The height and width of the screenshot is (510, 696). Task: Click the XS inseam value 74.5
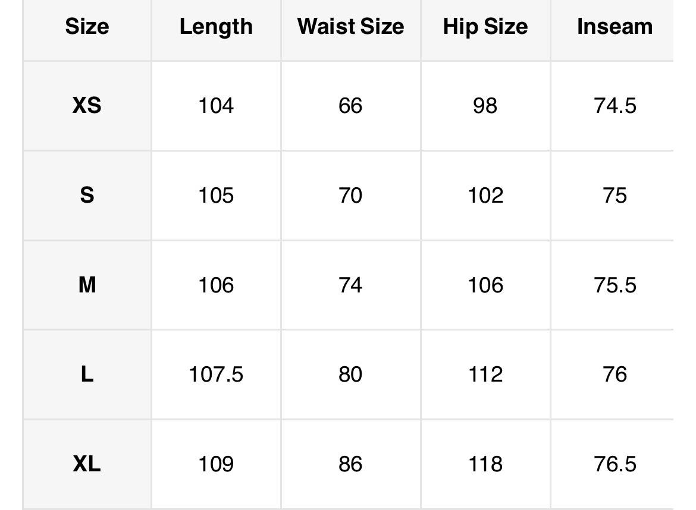(615, 106)
